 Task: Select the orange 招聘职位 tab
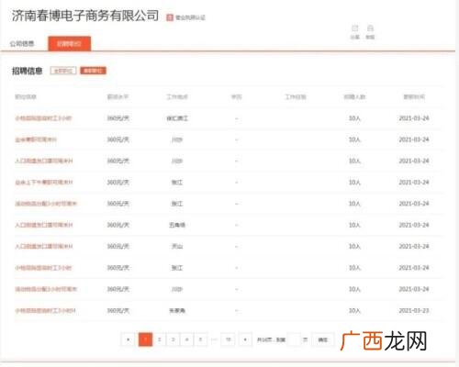69,43
